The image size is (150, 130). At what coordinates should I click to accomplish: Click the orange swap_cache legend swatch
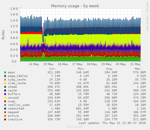coord(5,80)
